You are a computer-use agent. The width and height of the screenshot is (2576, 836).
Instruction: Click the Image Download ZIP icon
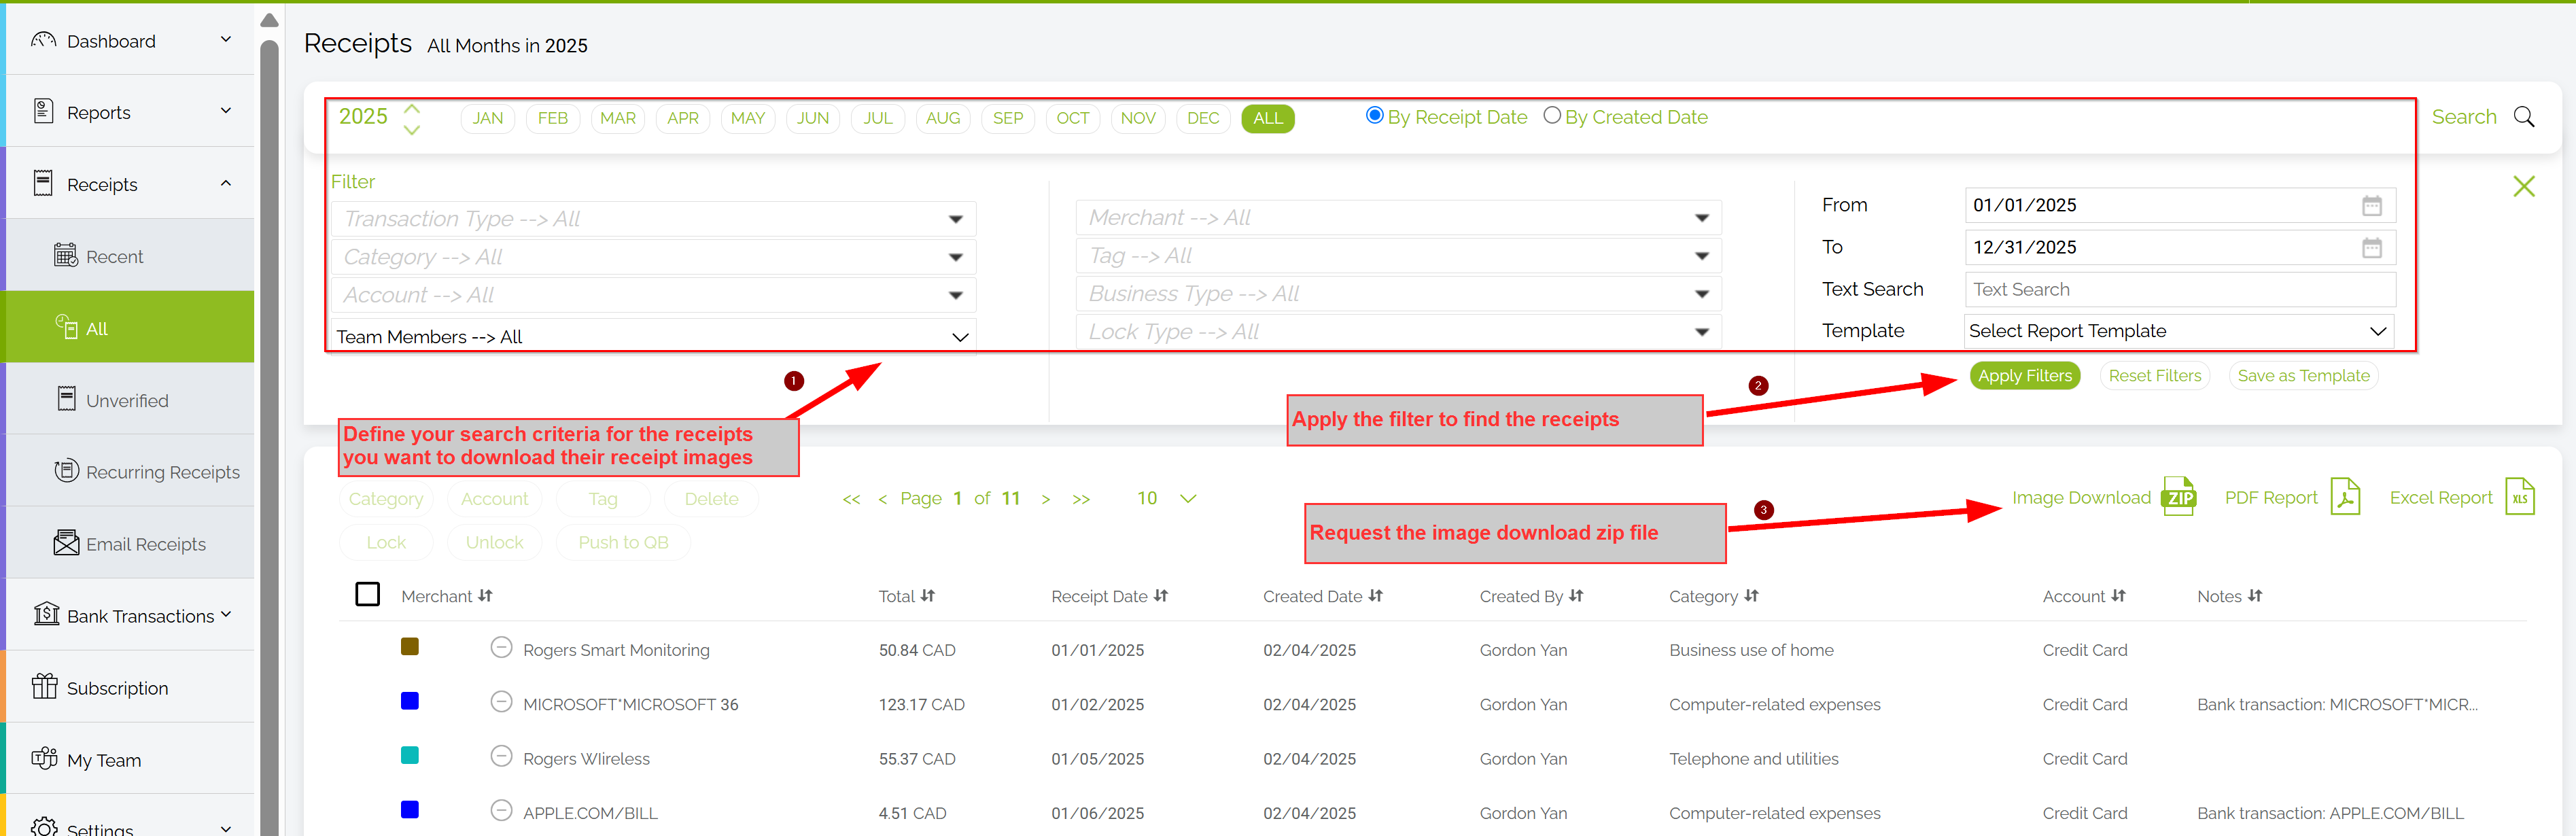[2178, 497]
